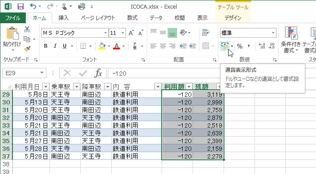316x174 pixels.
Task: Open font name dropdown MS Pゴシック
Action: tap(105, 33)
